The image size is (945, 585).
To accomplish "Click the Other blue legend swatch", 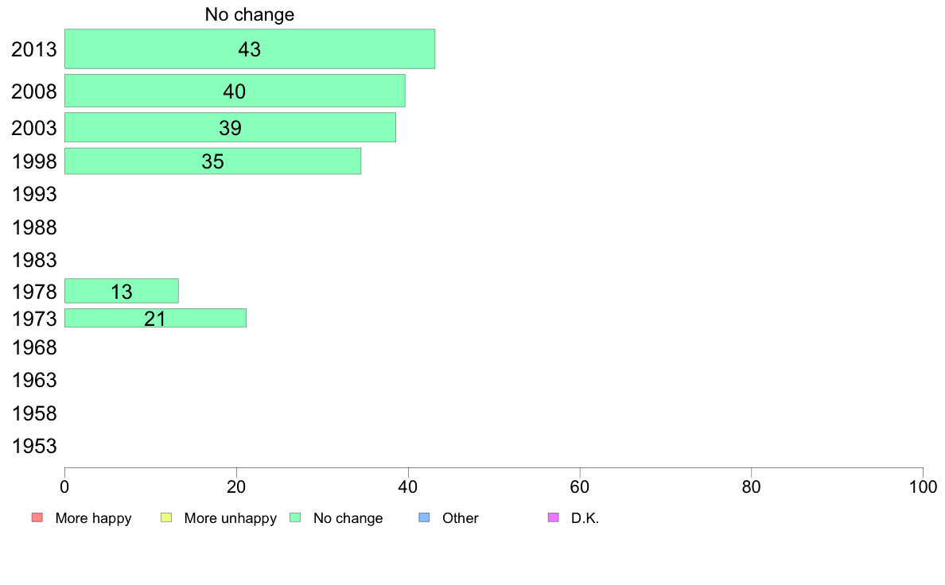I will tap(424, 517).
